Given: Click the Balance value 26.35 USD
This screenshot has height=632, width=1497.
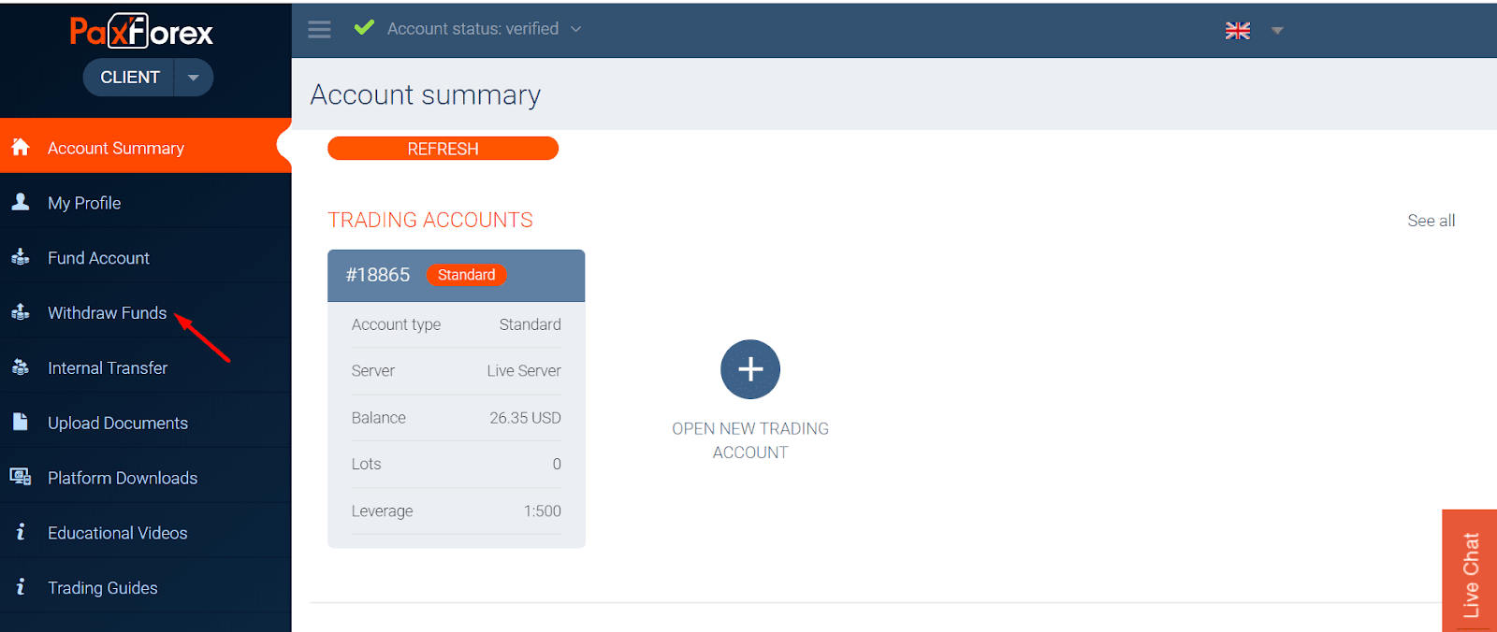Looking at the screenshot, I should click(525, 418).
